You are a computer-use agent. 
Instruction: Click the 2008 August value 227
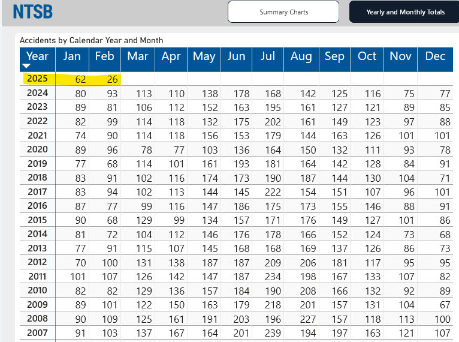click(307, 319)
